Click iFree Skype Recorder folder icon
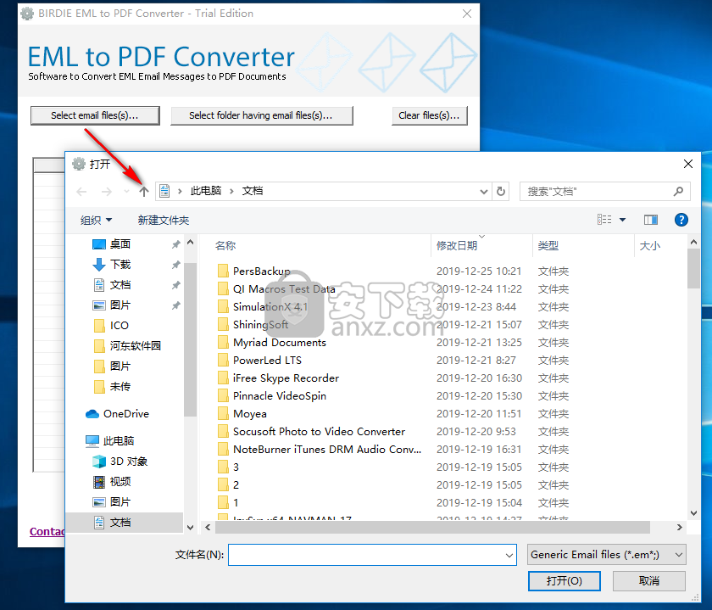712x610 pixels. (223, 378)
